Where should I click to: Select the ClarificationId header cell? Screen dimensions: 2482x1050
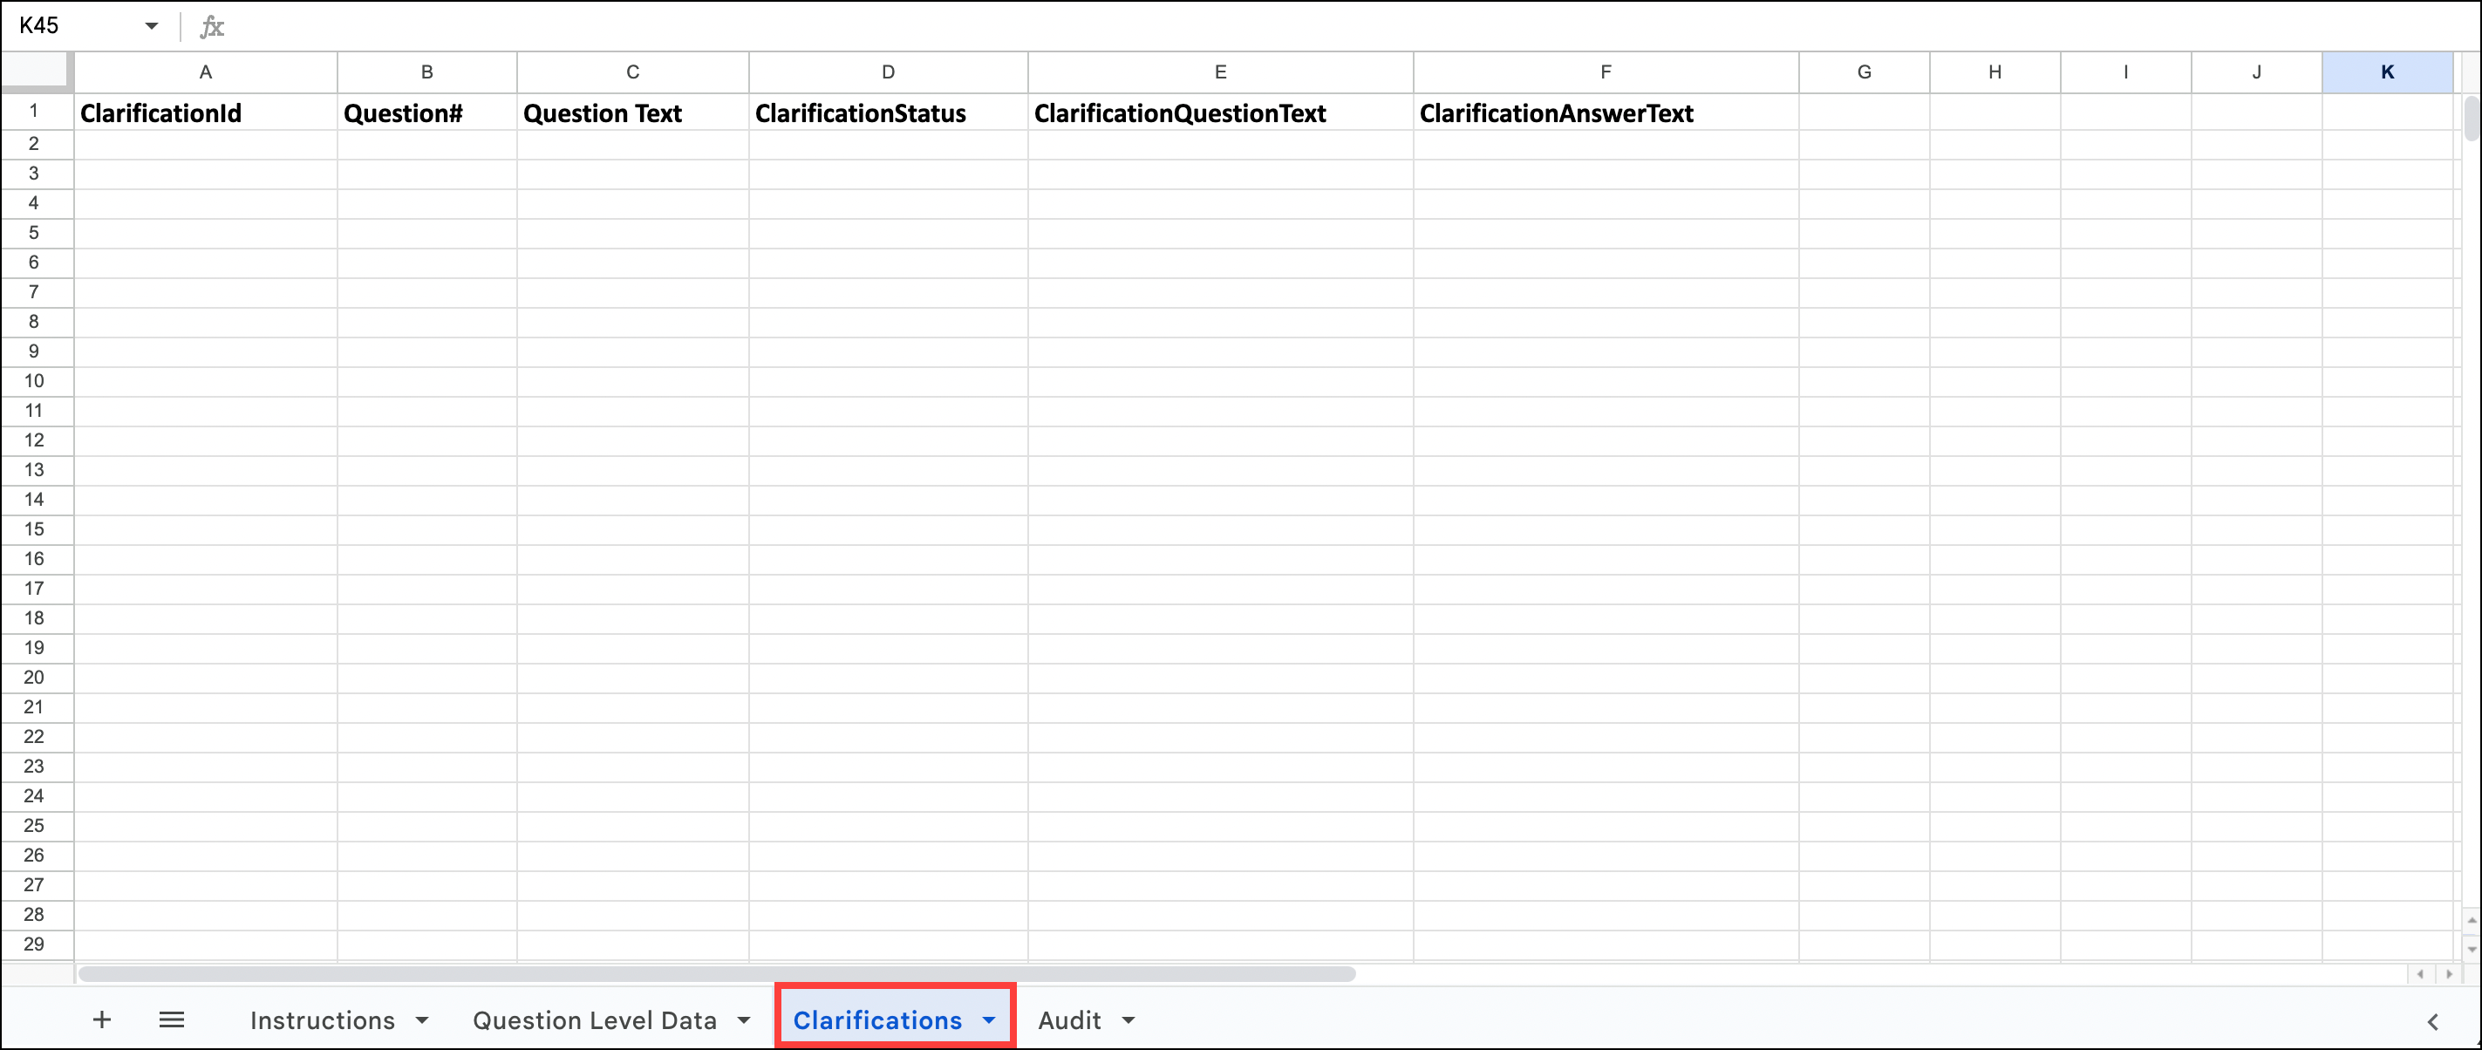[205, 112]
